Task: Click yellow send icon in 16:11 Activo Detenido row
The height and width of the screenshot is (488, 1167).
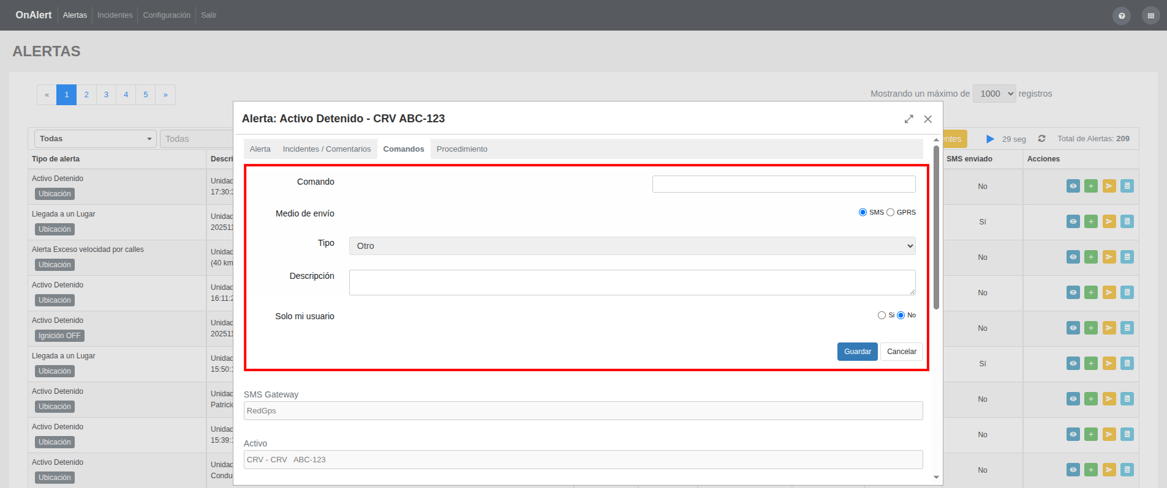Action: point(1109,292)
